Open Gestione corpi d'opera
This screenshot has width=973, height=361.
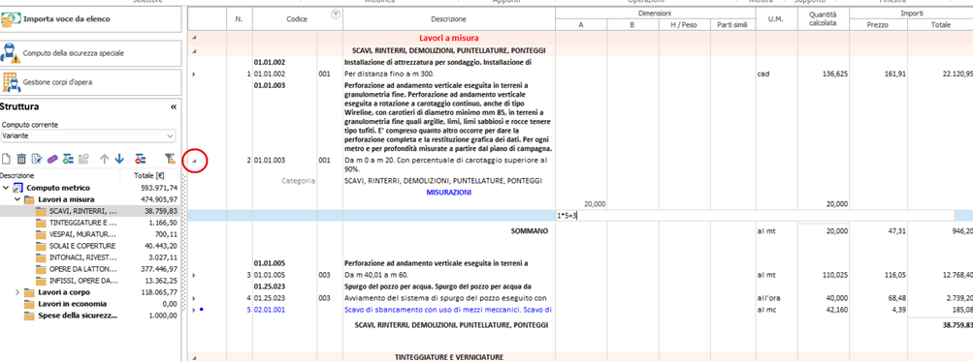pyautogui.click(x=90, y=81)
